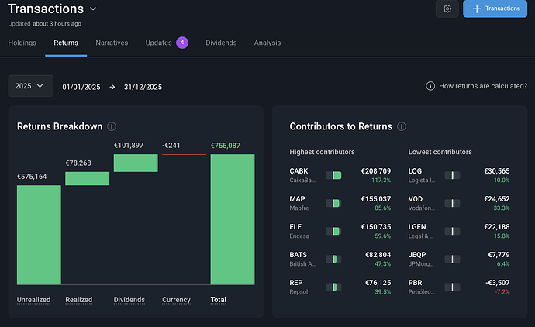Viewport: 535px width, 327px height.
Task: Click the Contributors to Returns info icon
Action: [x=399, y=126]
